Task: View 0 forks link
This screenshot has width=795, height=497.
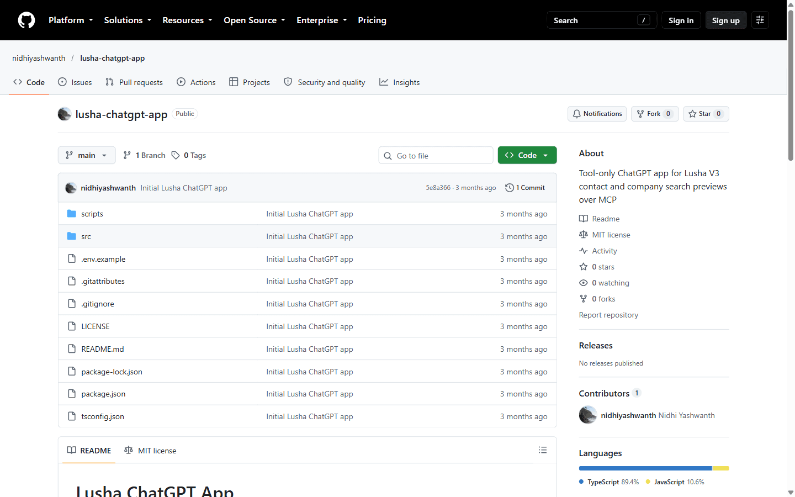Action: [x=598, y=299]
